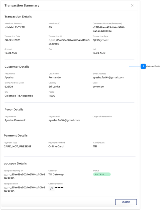Click country Sri Lanka
The image size is (162, 210).
pyautogui.click(x=54, y=87)
